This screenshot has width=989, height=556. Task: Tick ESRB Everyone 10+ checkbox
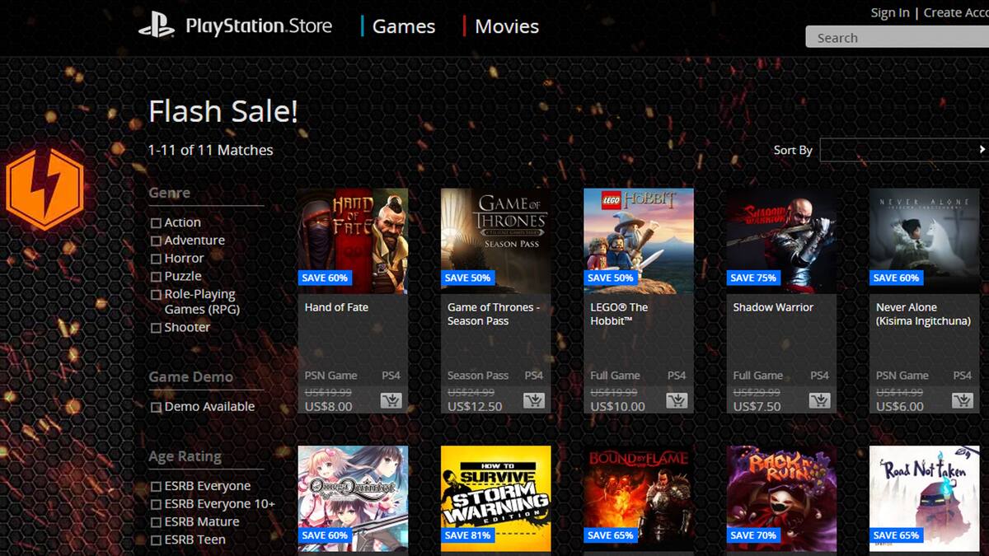[x=156, y=505]
